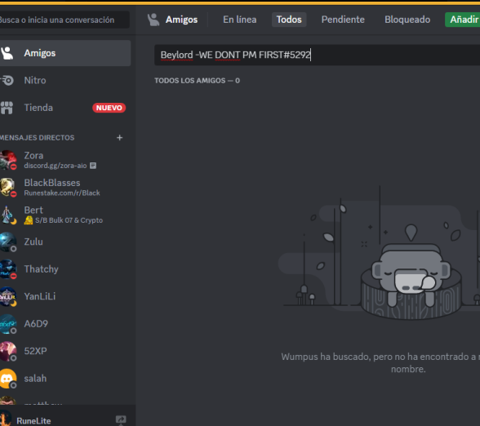Open the chat with salah
The width and height of the screenshot is (480, 426).
65,379
